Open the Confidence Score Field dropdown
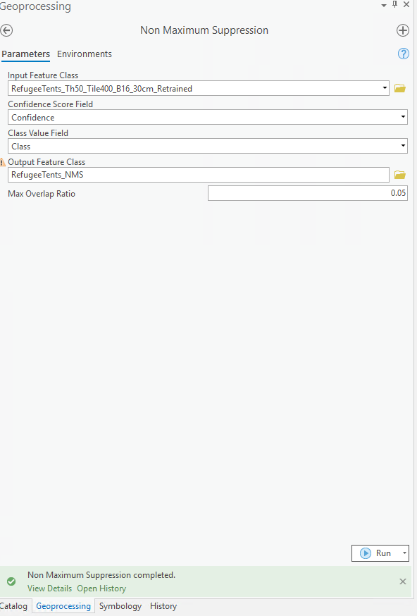Image resolution: width=417 pixels, height=616 pixels. click(x=403, y=116)
